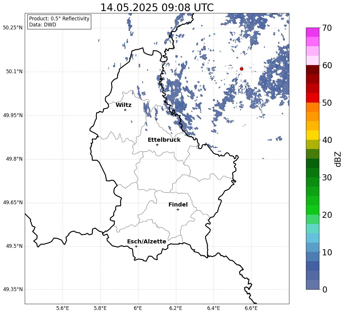Image resolution: width=345 pixels, height=314 pixels.
Task: Click the Data: DWD text
Action: [x=43, y=25]
